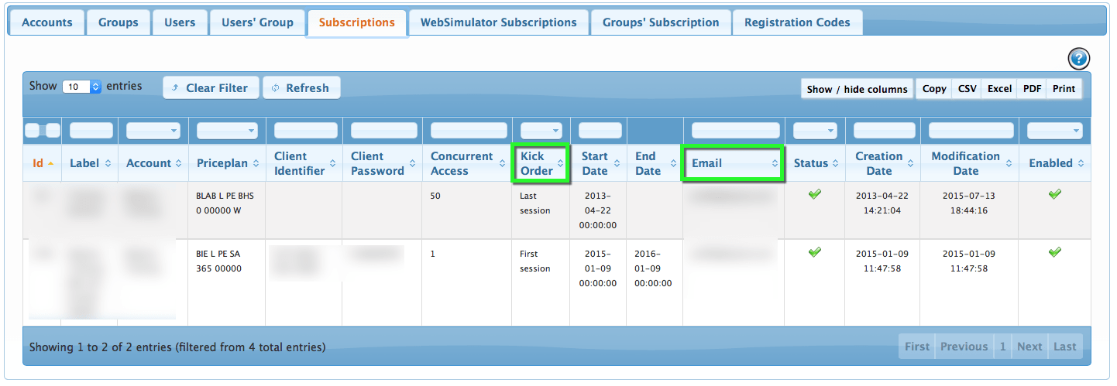Go to the First page
This screenshot has width=1117, height=386.
point(917,347)
